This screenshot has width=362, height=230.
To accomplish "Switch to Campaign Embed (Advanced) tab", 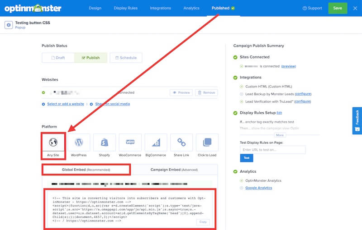I will click(x=174, y=170).
